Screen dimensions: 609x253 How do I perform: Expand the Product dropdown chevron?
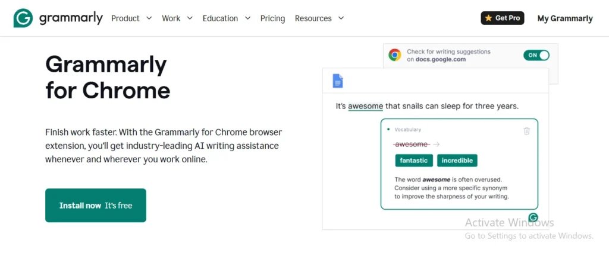tap(149, 18)
